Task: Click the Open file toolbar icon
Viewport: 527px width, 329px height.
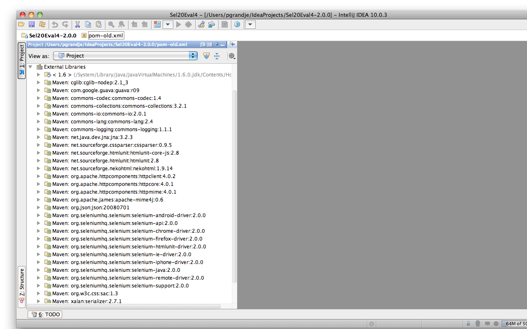Action: [21, 25]
